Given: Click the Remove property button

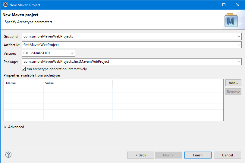Looking at the screenshot, I should 233,92.
